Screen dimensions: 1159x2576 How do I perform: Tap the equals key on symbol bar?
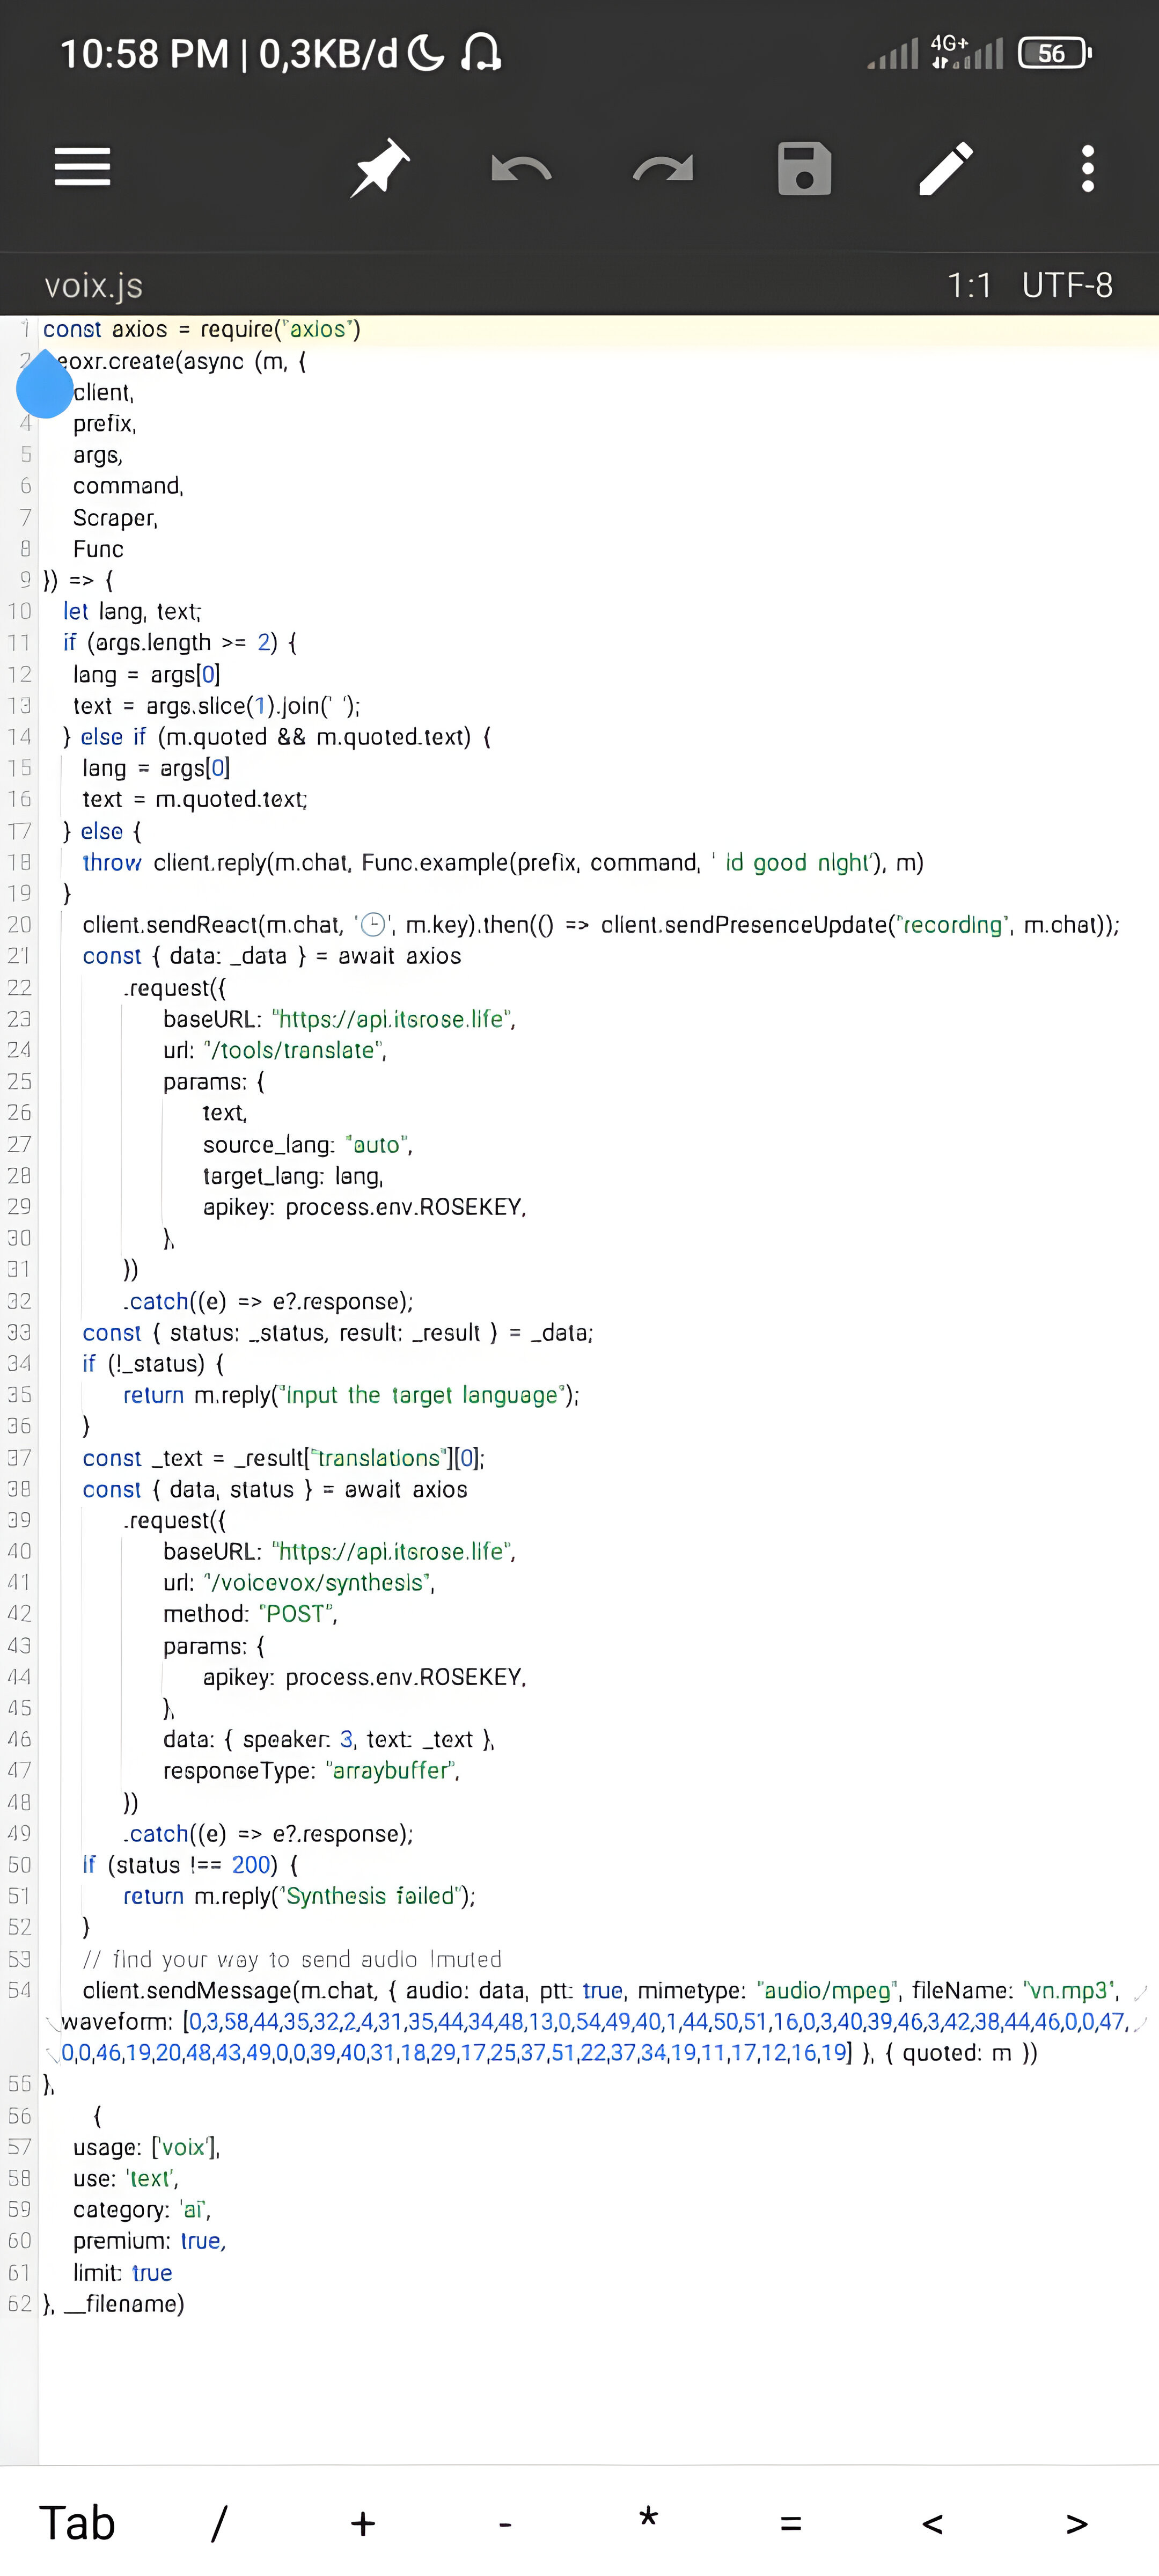tap(790, 2522)
